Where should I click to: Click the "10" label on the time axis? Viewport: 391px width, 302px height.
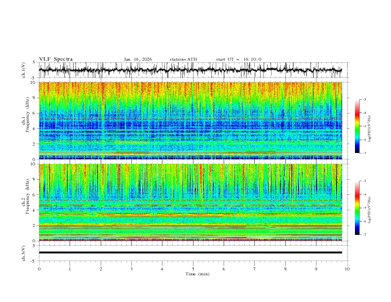click(x=347, y=269)
